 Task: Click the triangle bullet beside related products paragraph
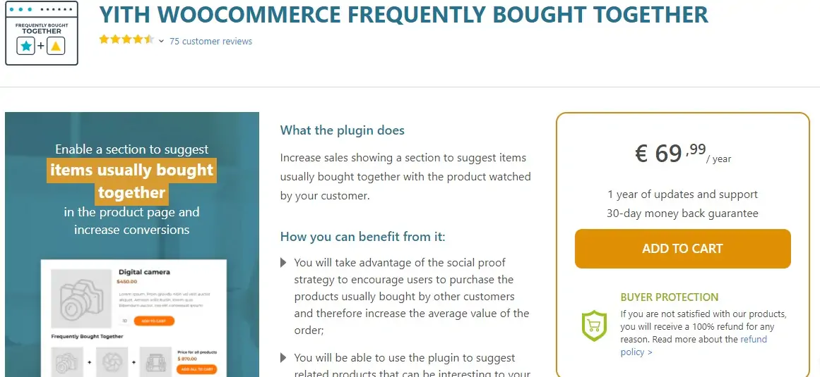coord(284,358)
